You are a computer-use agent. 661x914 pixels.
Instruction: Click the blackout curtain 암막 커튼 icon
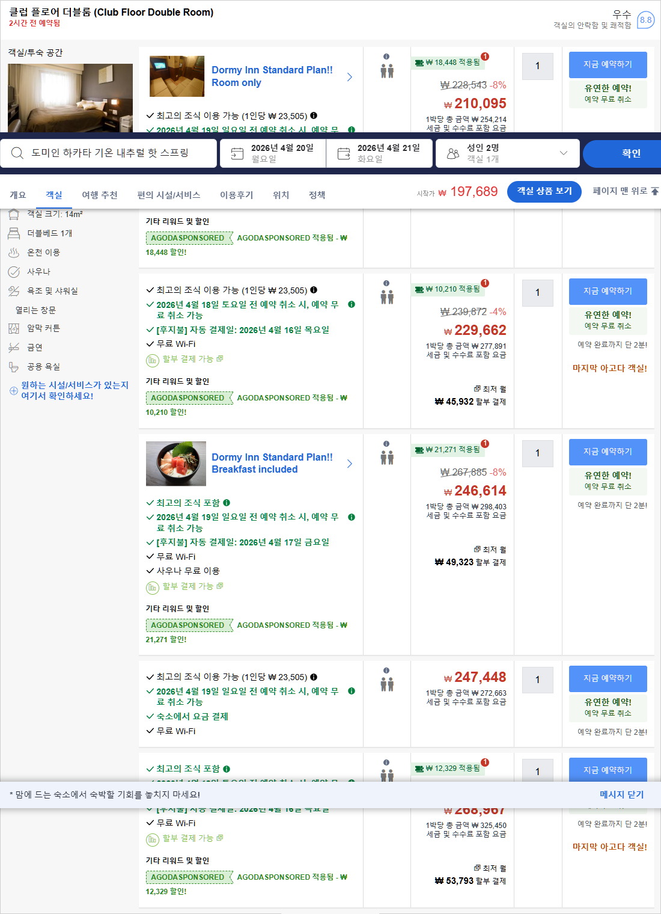(x=14, y=328)
